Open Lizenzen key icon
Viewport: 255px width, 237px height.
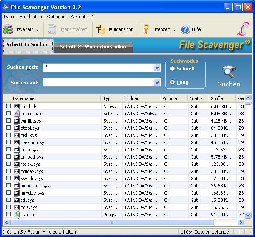(x=146, y=29)
